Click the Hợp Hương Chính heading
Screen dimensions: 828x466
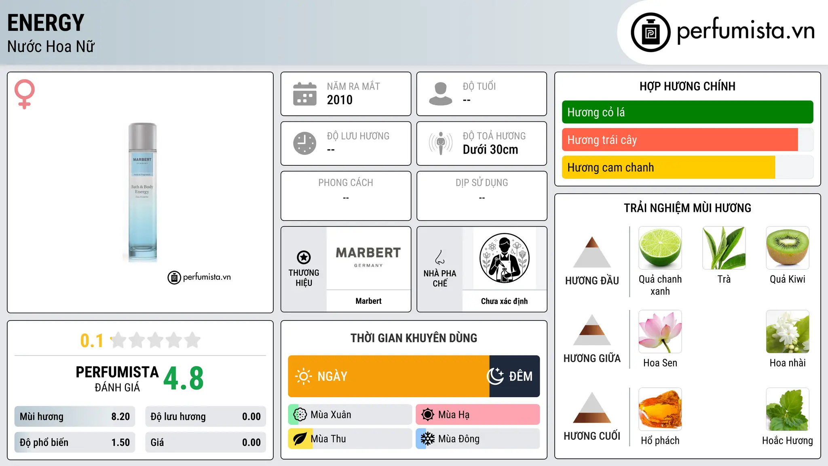click(687, 86)
